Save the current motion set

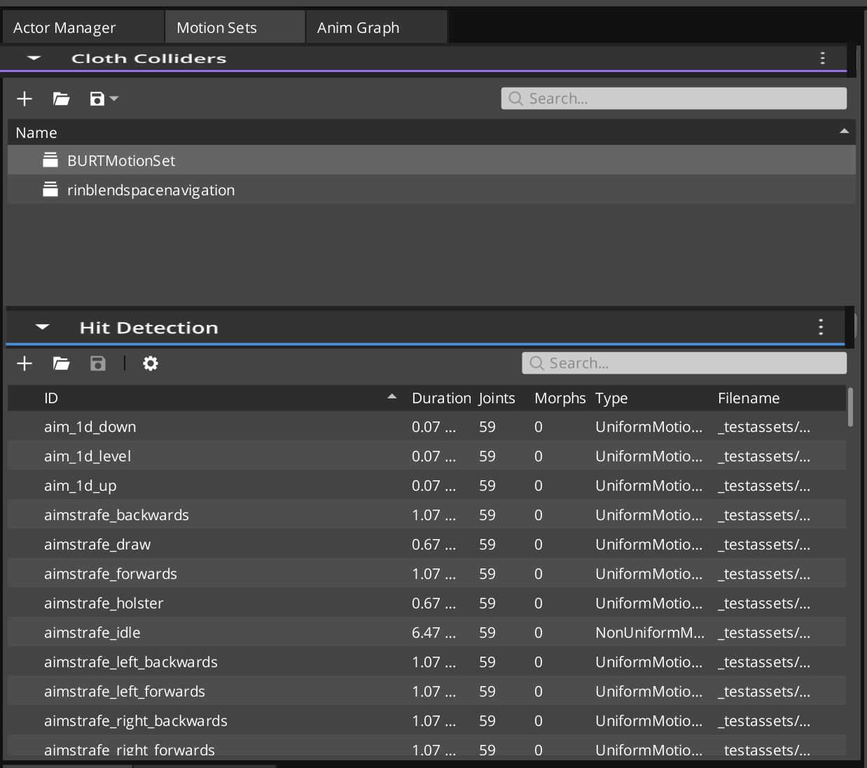click(96, 98)
